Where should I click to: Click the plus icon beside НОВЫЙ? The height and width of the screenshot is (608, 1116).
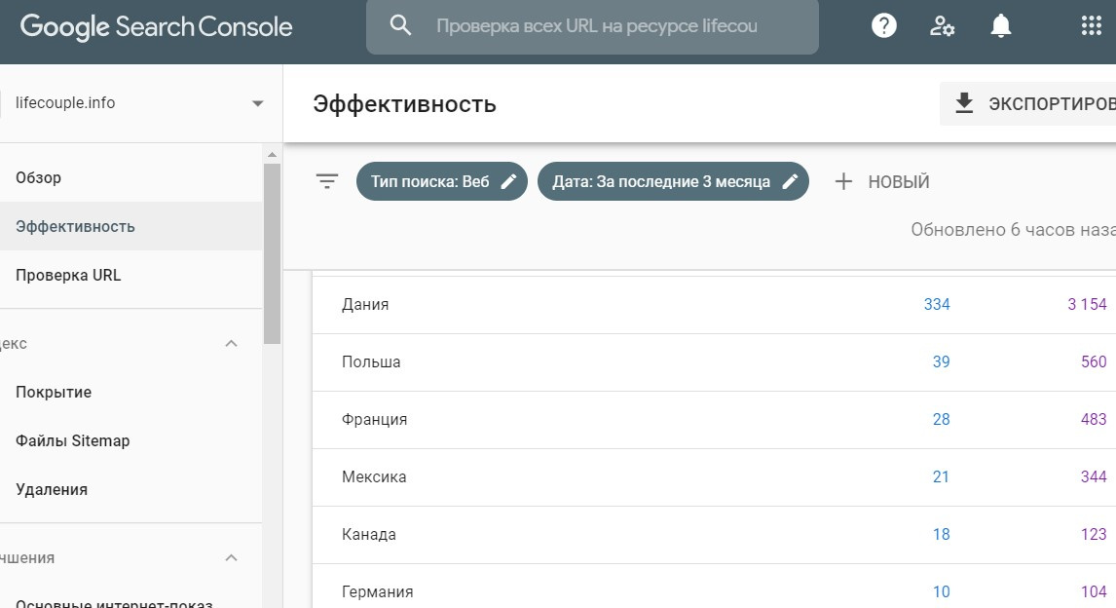tap(843, 181)
